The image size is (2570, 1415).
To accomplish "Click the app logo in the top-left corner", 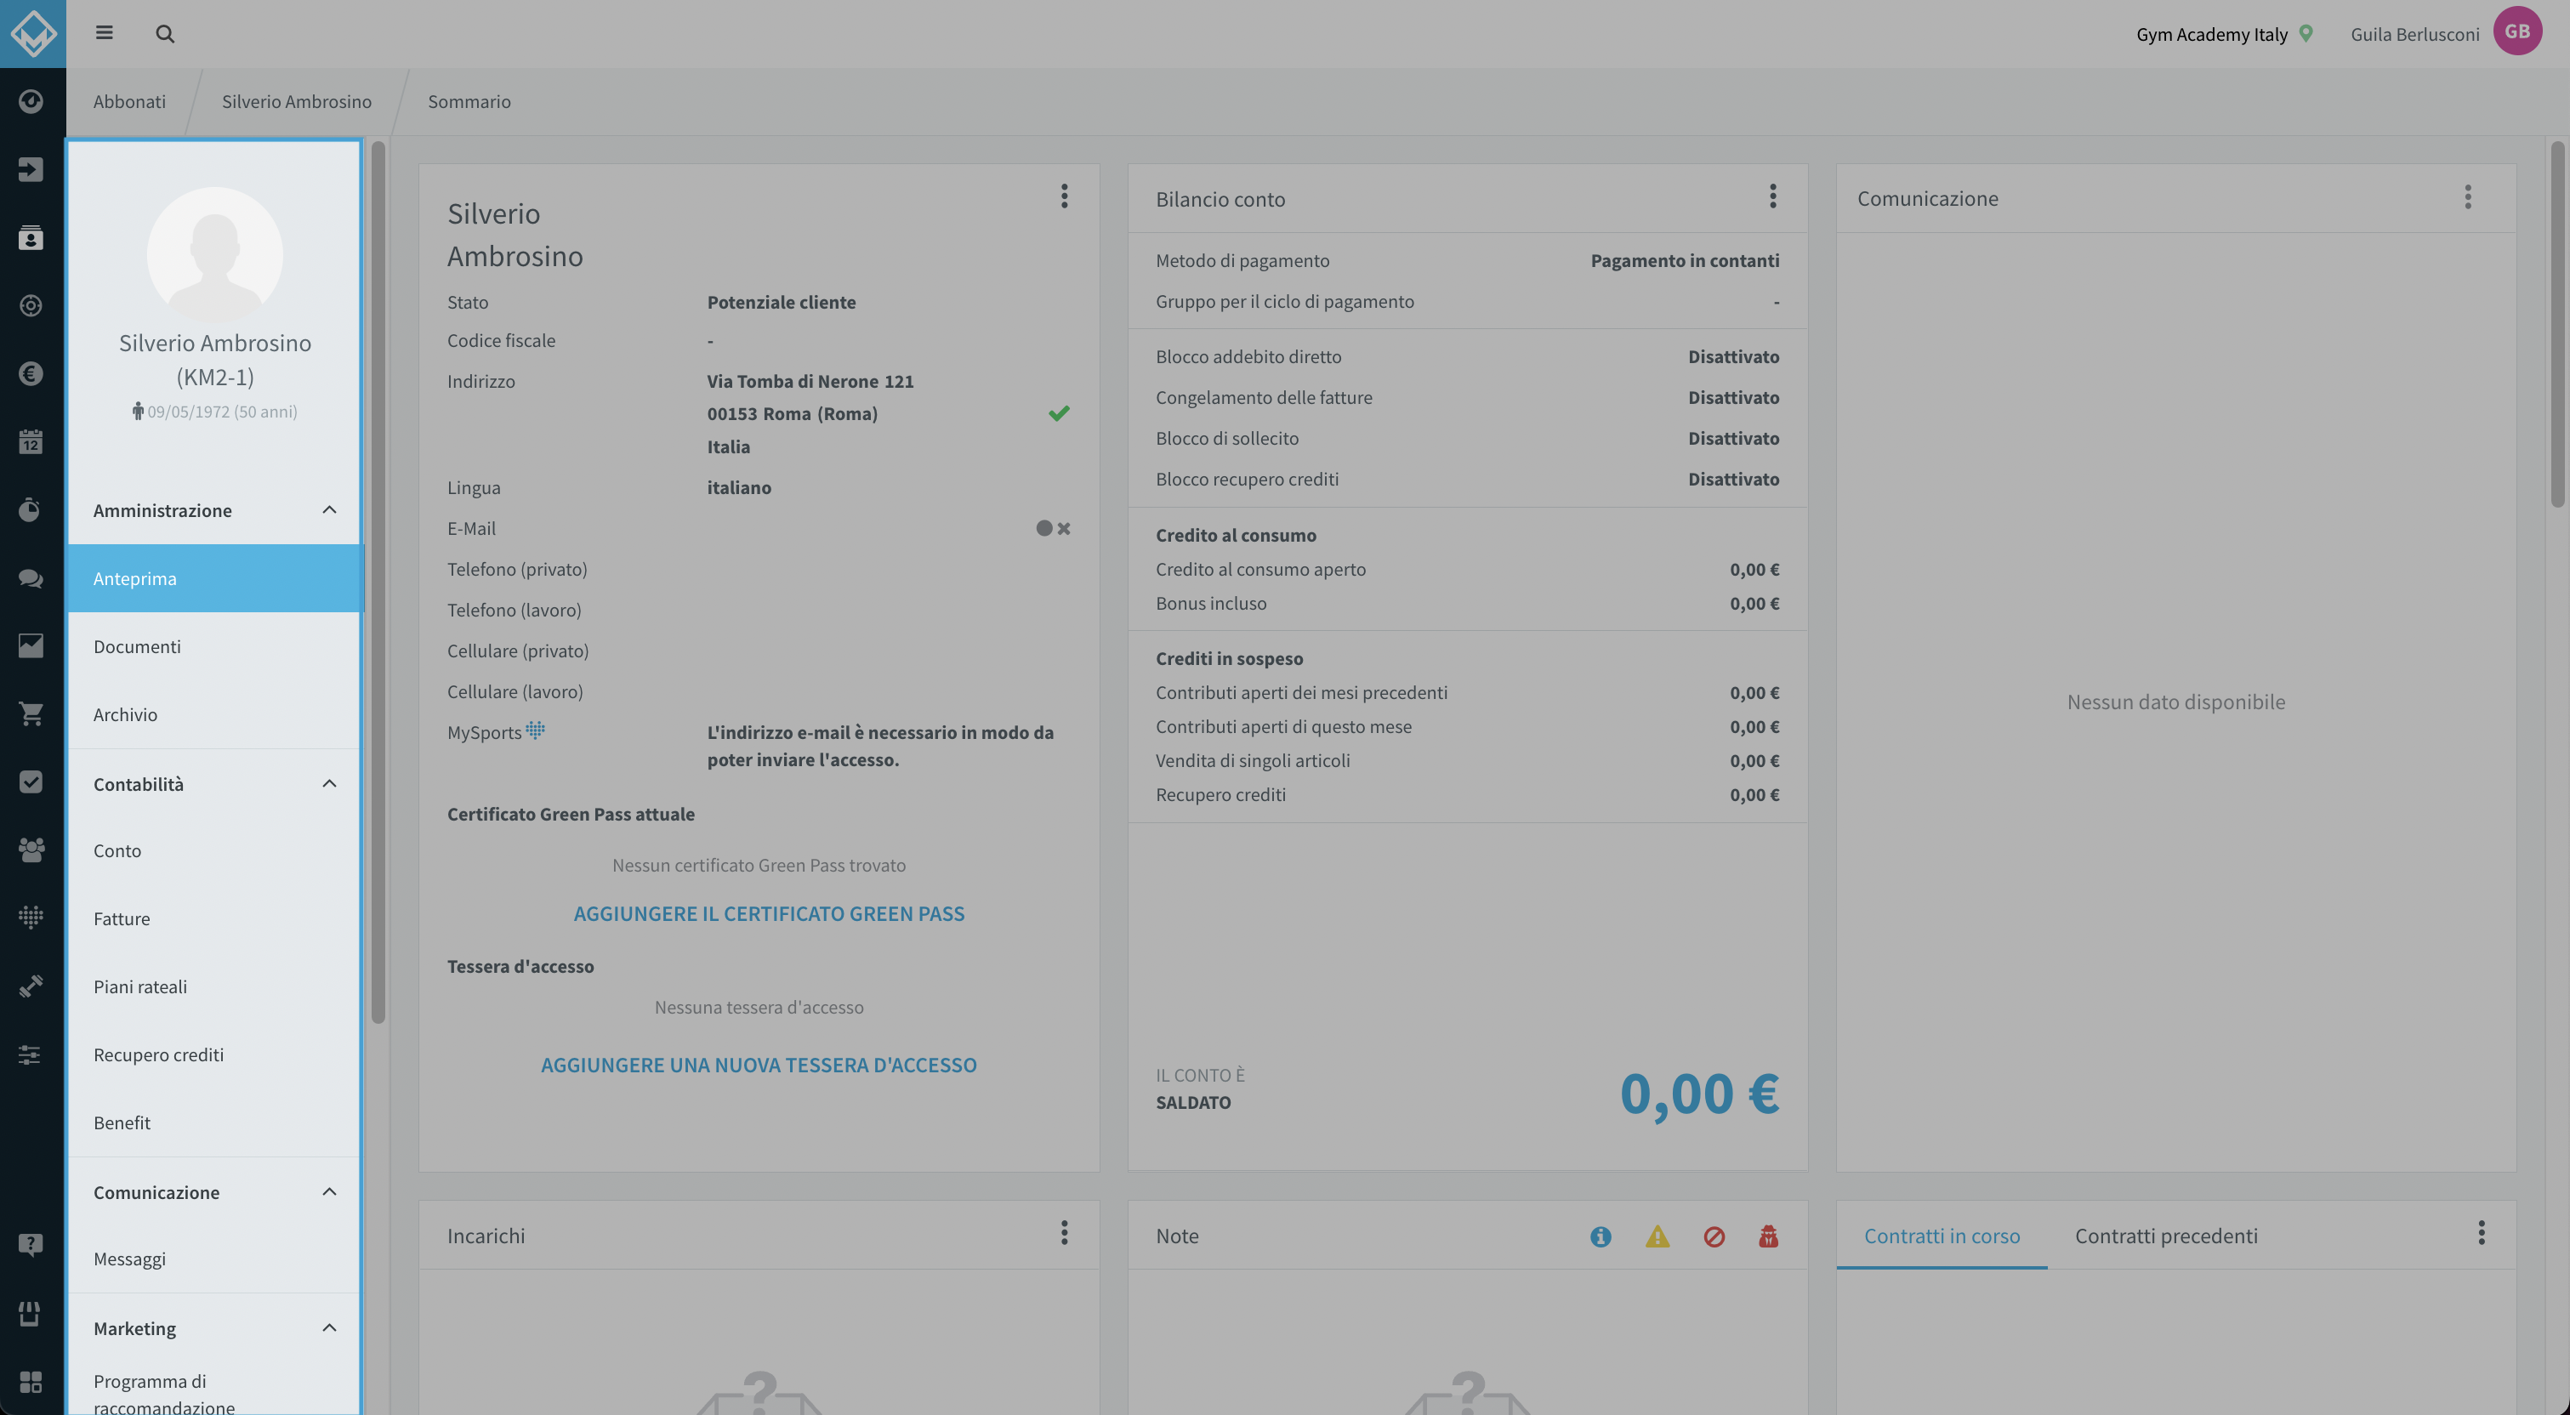I will point(33,34).
